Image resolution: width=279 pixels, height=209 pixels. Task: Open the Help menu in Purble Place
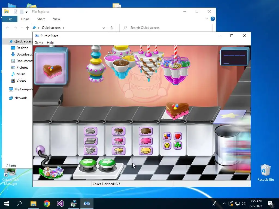(50, 43)
